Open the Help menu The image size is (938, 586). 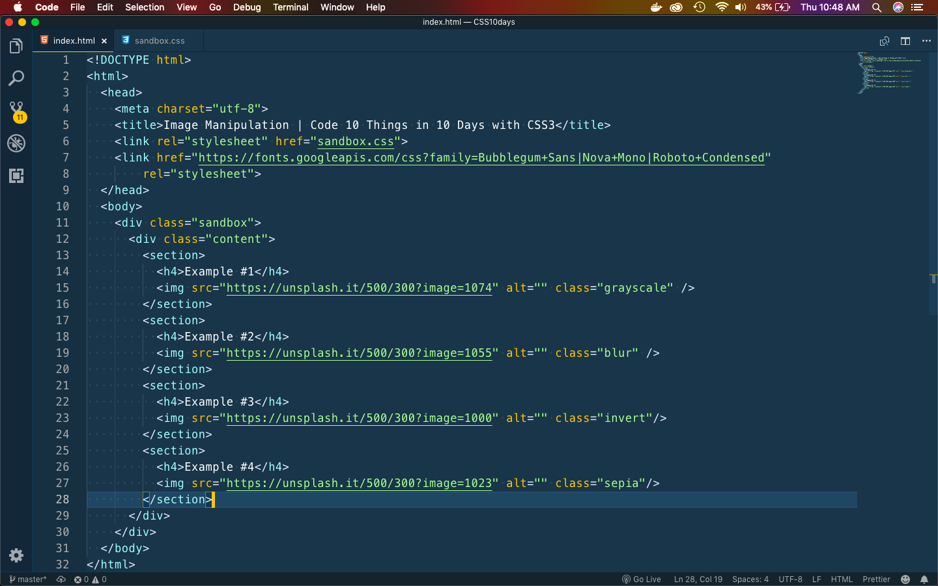(375, 7)
